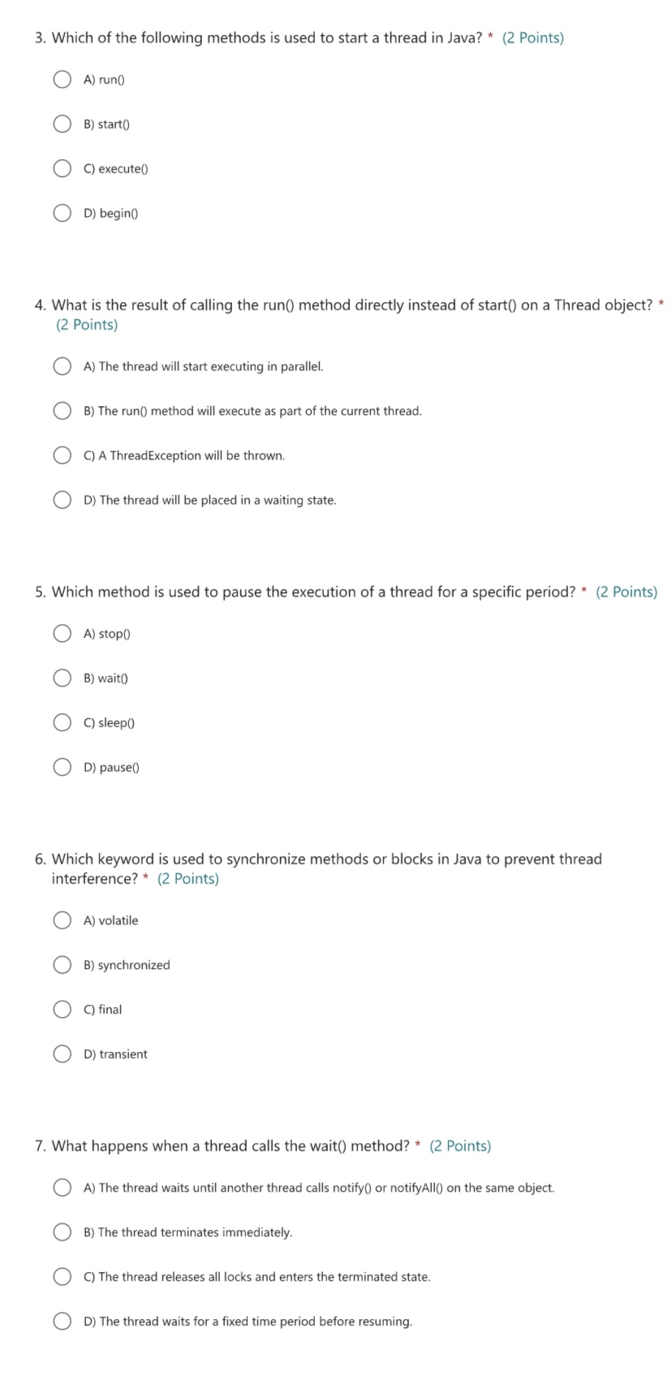
Task: Select 'thread waits for a fixed time period before resuming'
Action: pos(62,1321)
